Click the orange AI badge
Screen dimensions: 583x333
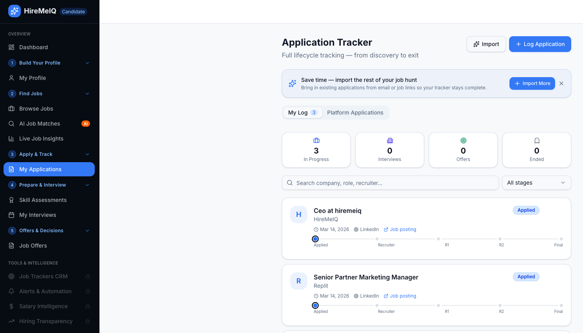tap(86, 124)
